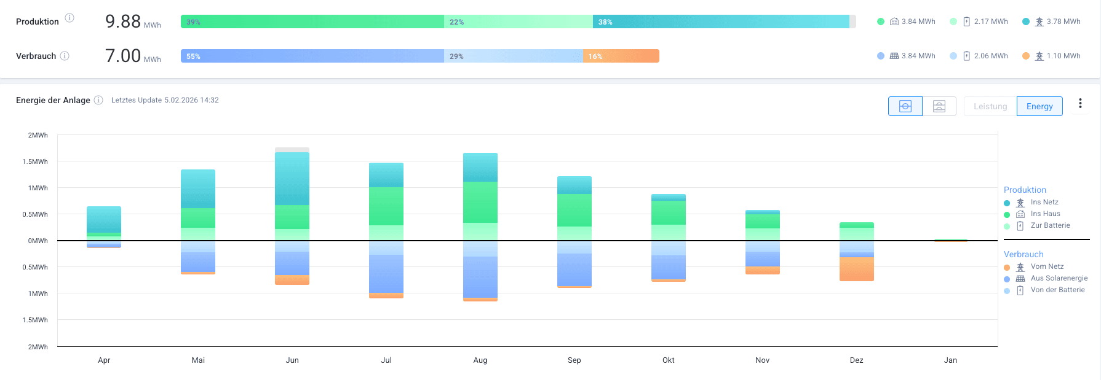
Task: Open the three-dot chart options menu
Action: [x=1080, y=104]
